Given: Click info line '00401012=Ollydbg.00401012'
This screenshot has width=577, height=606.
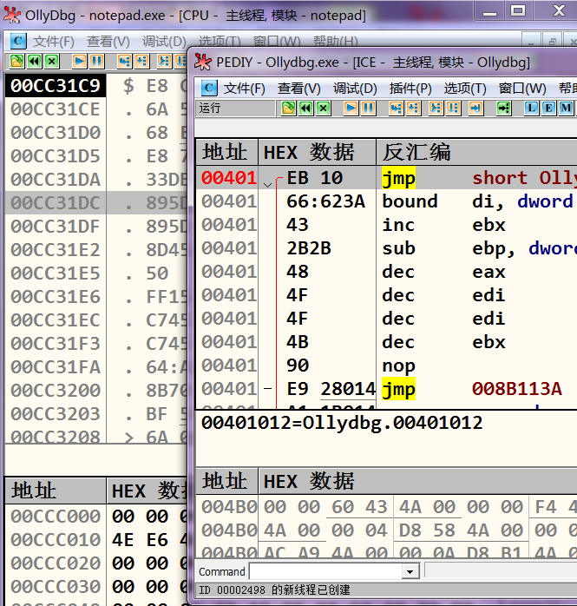Looking at the screenshot, I should [x=342, y=423].
